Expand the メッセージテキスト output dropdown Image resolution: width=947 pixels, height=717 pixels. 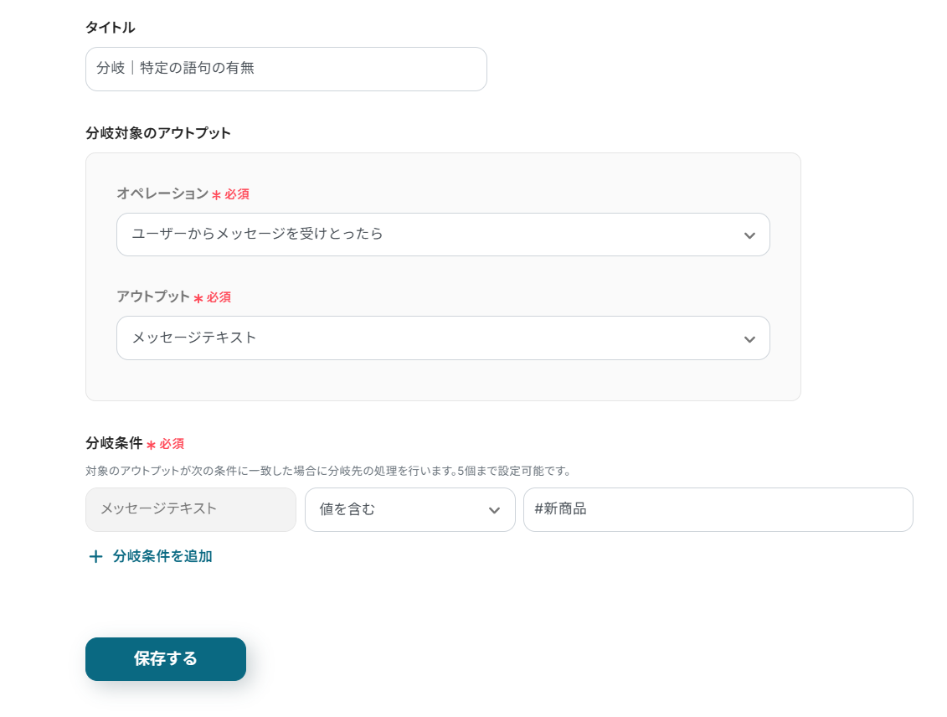tap(442, 338)
